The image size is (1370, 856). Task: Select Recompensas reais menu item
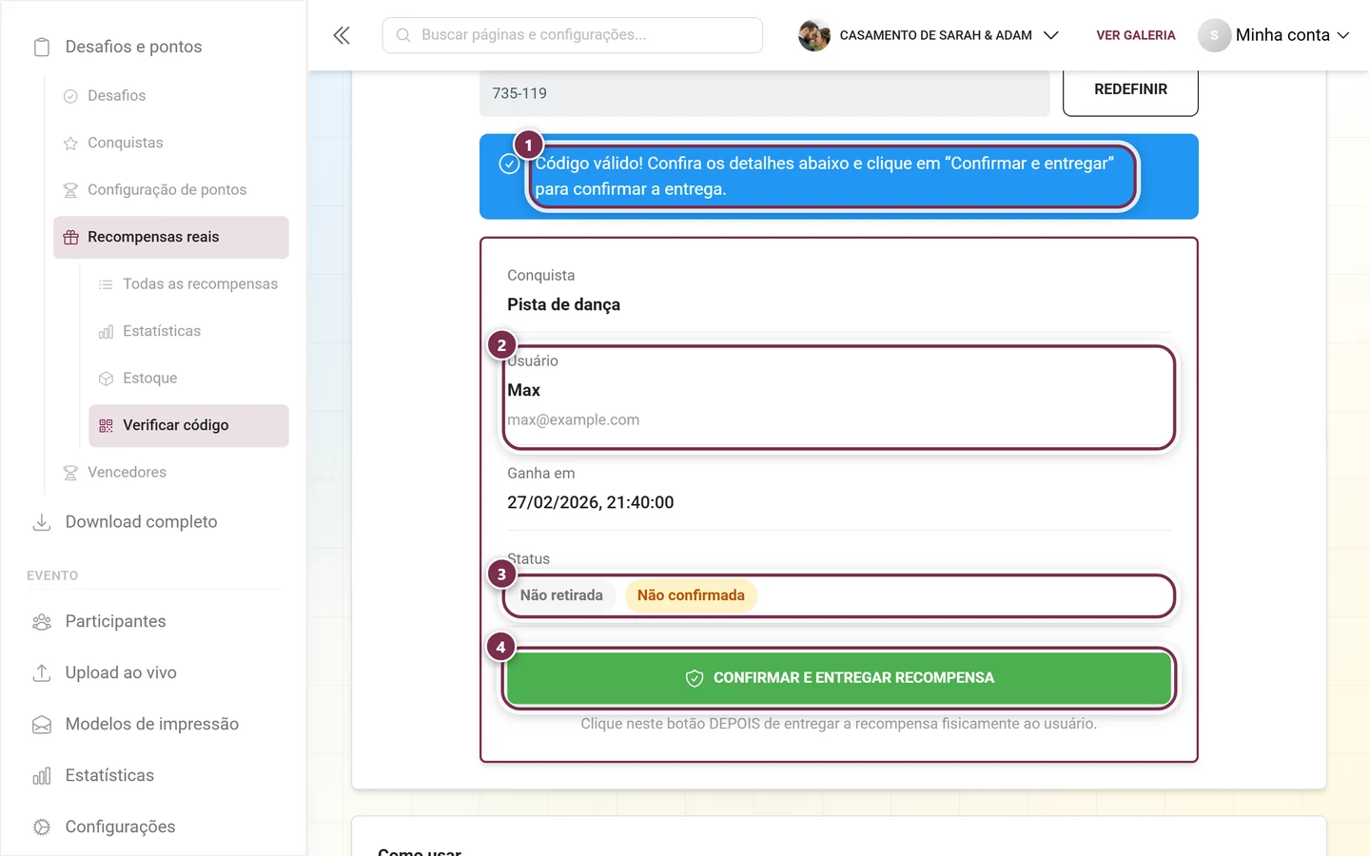(171, 237)
